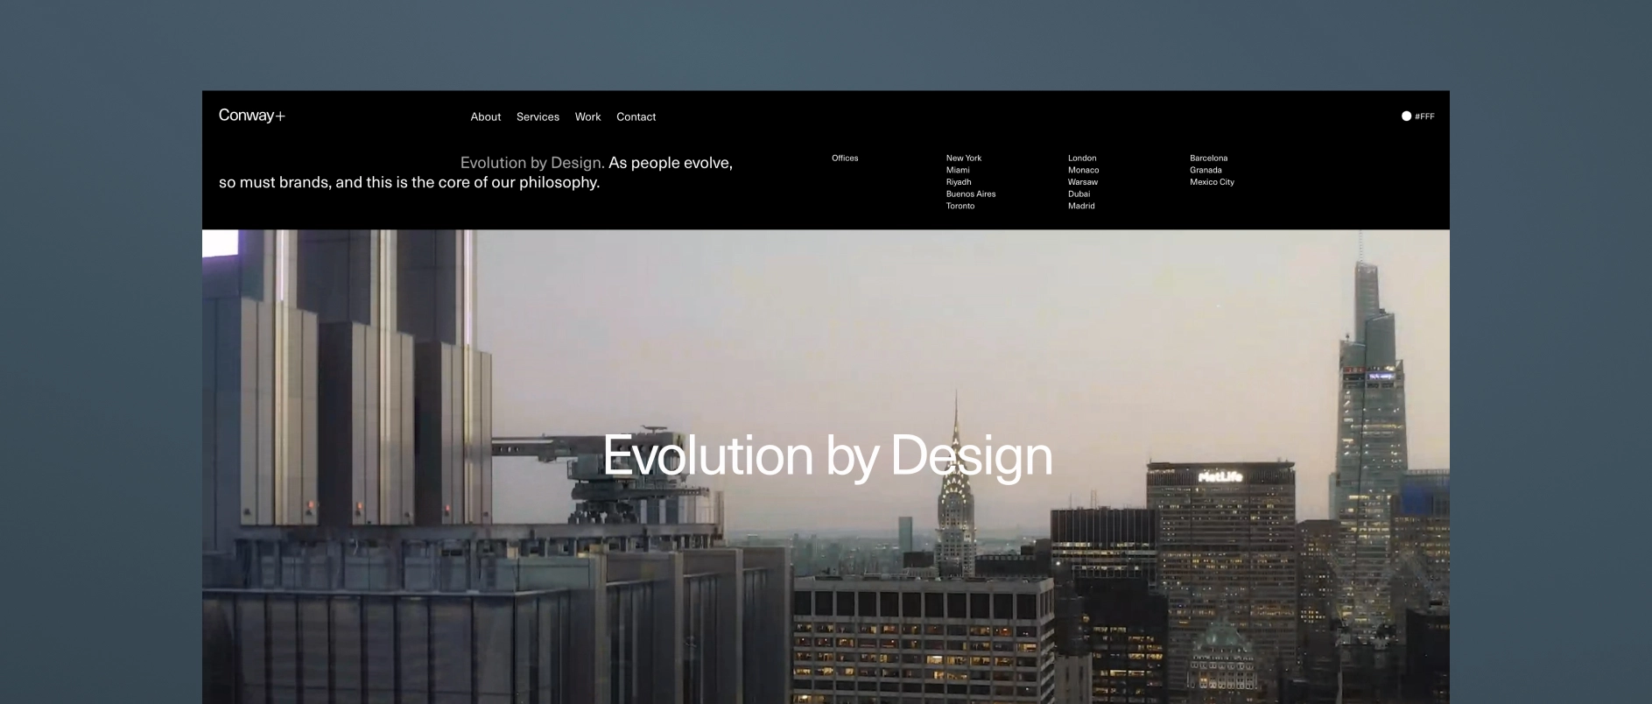Go to the Work page
The width and height of the screenshot is (1652, 704).
click(587, 116)
